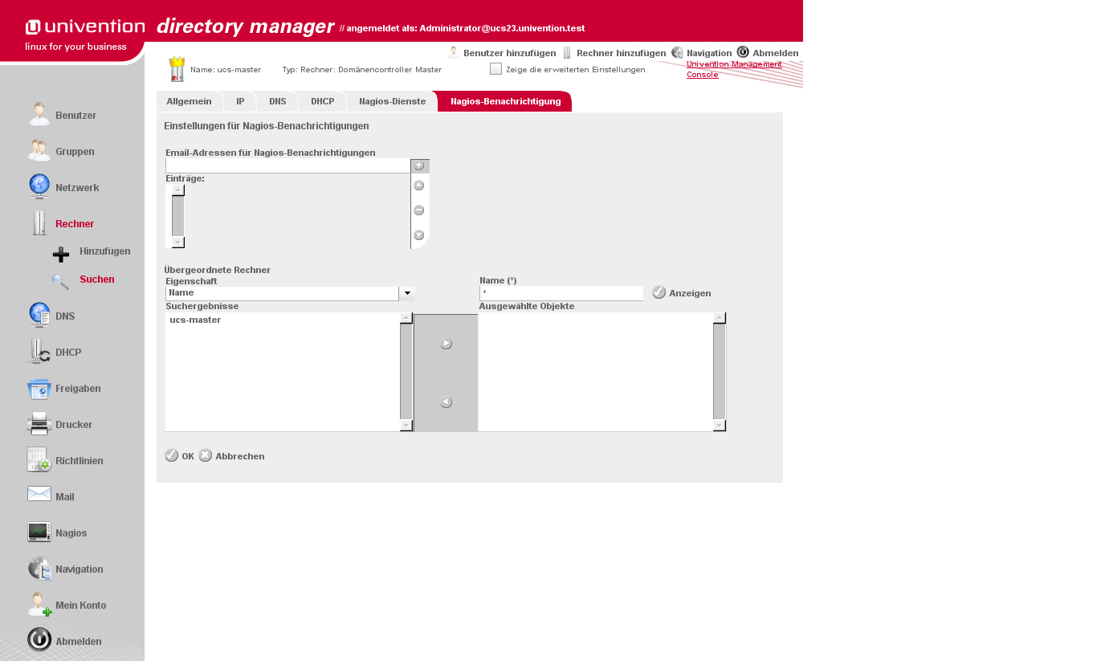Image resolution: width=1105 pixels, height=661 pixels.
Task: Open Univention Management Console link
Action: coord(733,69)
